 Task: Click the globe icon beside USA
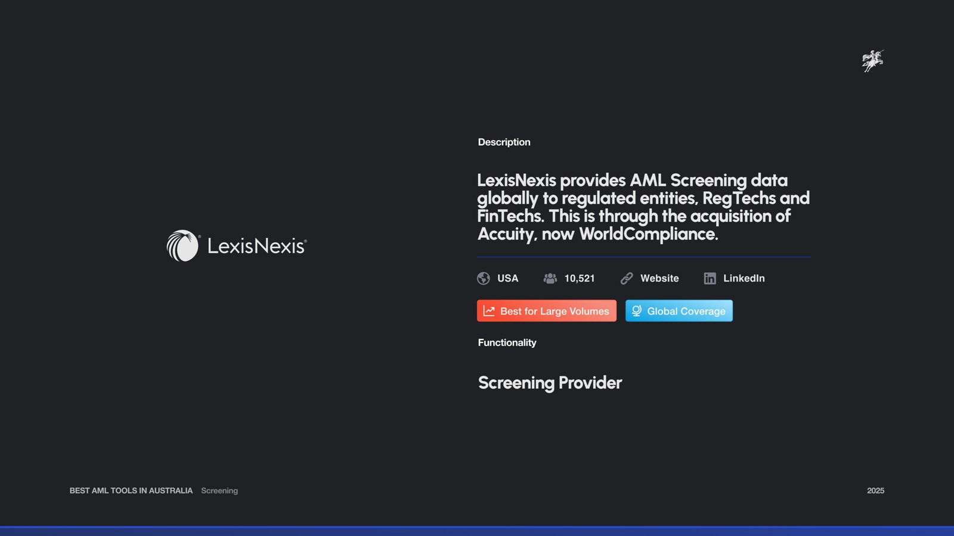tap(484, 278)
